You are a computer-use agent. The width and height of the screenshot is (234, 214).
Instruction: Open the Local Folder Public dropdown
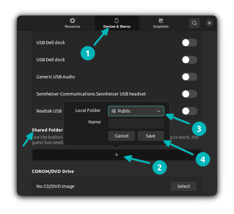(x=136, y=111)
